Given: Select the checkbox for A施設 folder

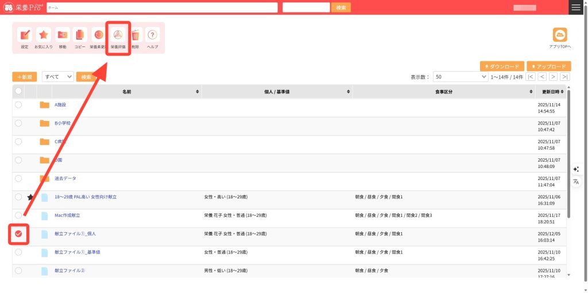Looking at the screenshot, I should 18,105.
